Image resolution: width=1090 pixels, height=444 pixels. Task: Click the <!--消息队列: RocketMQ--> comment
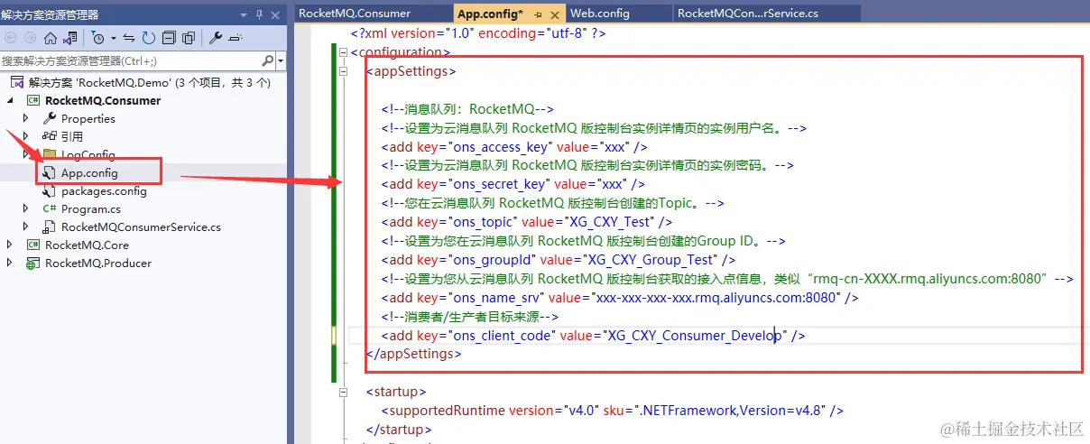pos(466,108)
